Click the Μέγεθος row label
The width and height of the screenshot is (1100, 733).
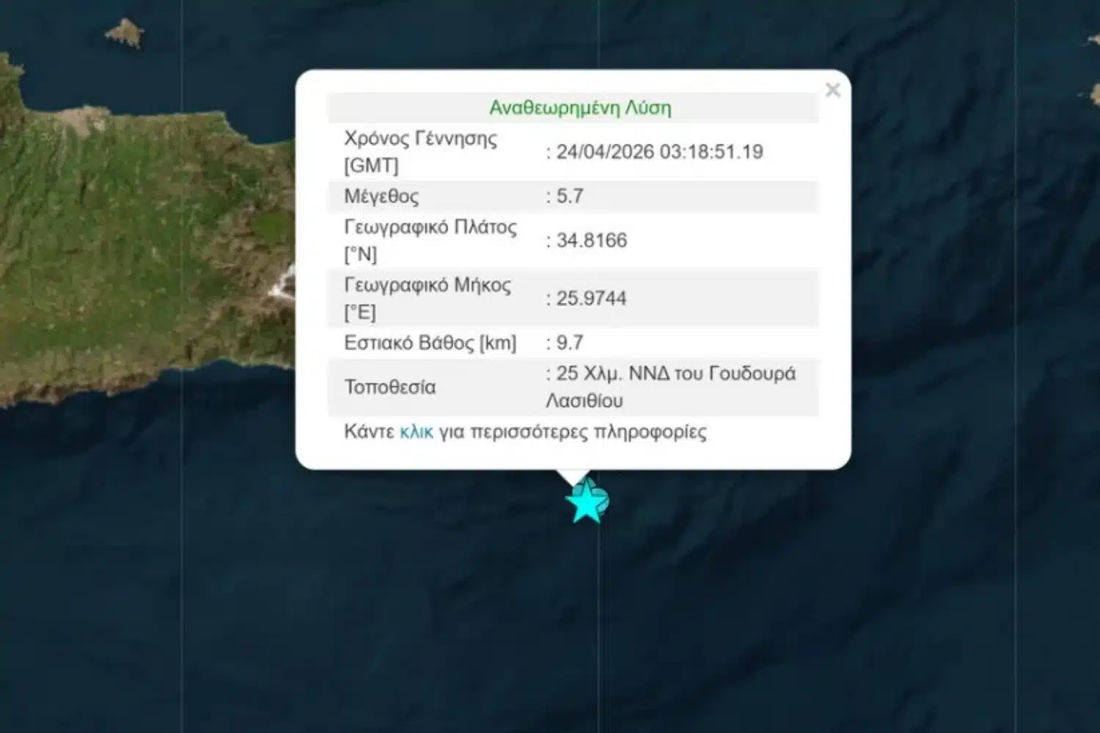click(381, 196)
